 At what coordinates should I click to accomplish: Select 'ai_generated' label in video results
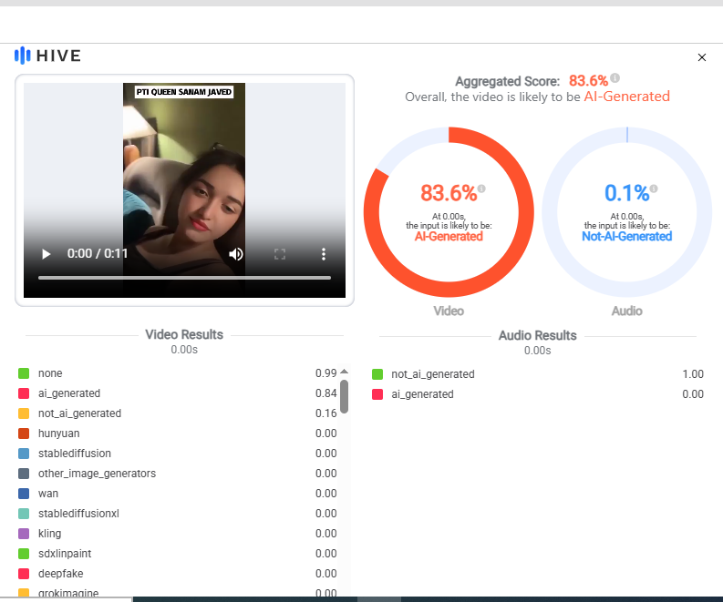[x=69, y=393]
